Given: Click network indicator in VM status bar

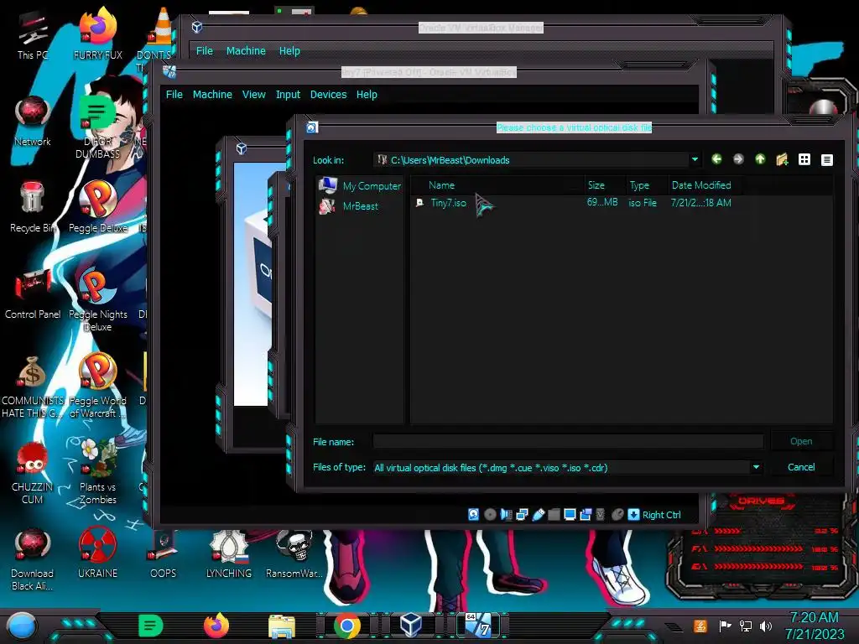Looking at the screenshot, I should point(522,514).
